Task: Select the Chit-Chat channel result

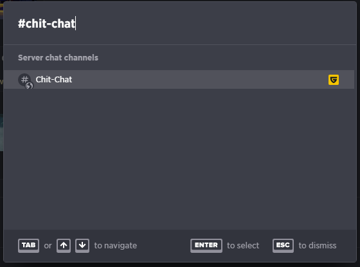Action: point(179,80)
